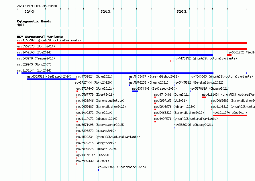This screenshot has height=181, width=255.
Task: Click nsv5459487 (ByrskaBishop2022) label
Action: coord(101,107)
